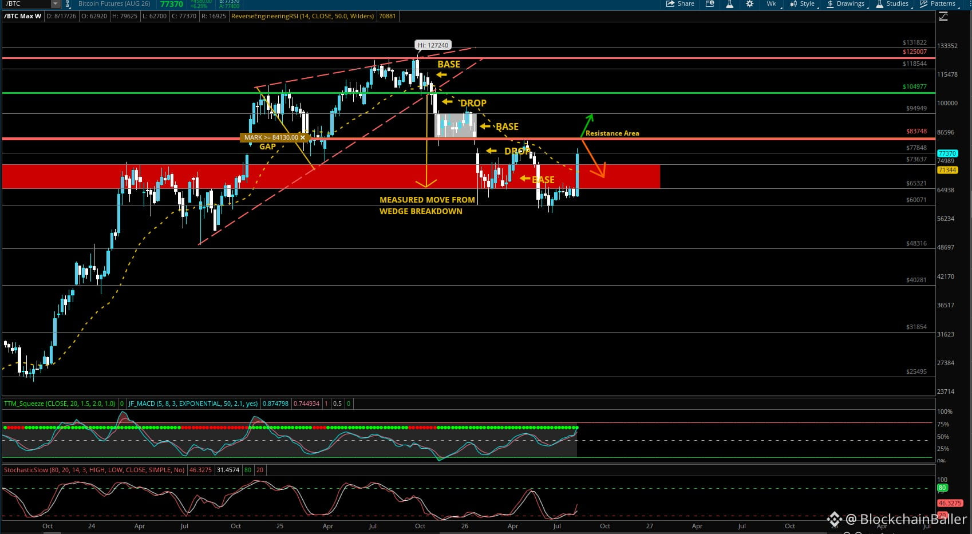The image size is (972, 534).
Task: Click the year 27 time axis label
Action: coord(649,526)
